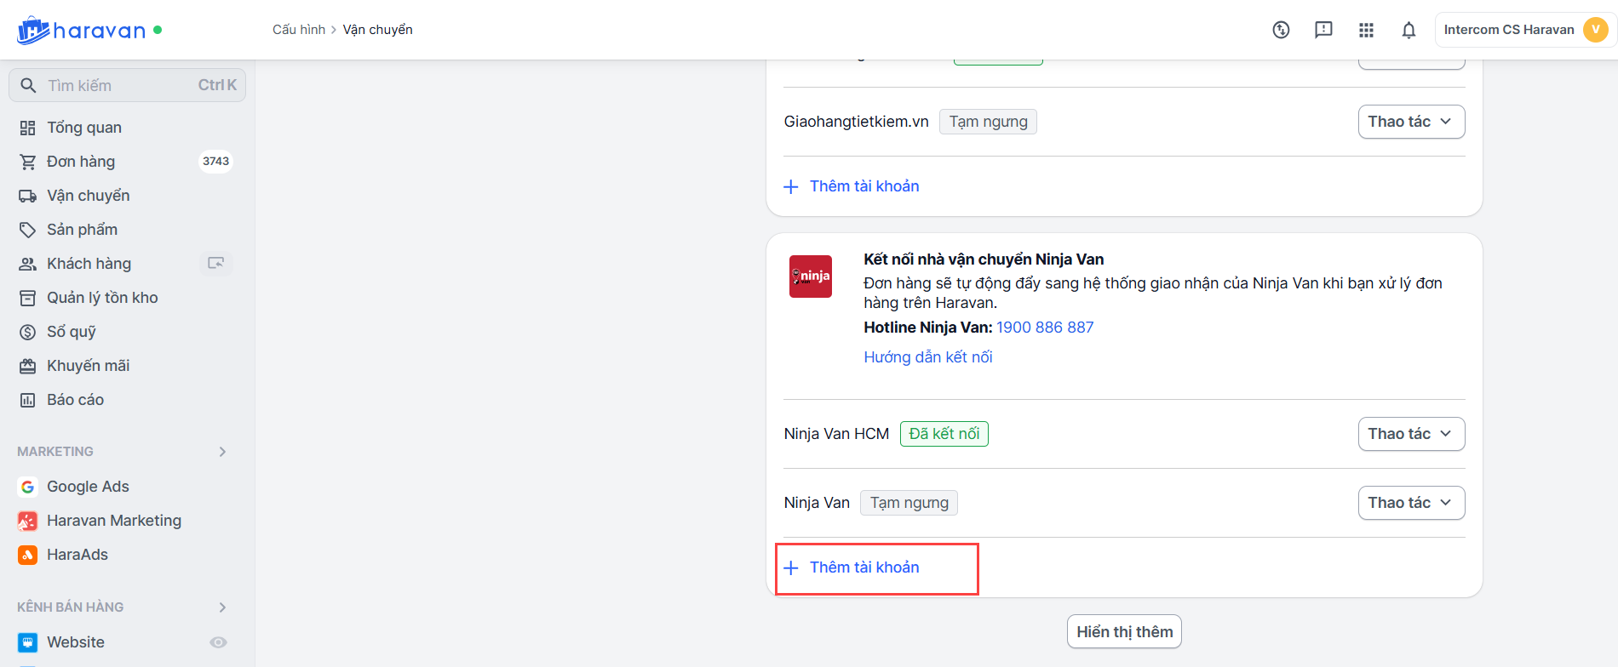Click the 3743 orders count badge

click(x=215, y=162)
